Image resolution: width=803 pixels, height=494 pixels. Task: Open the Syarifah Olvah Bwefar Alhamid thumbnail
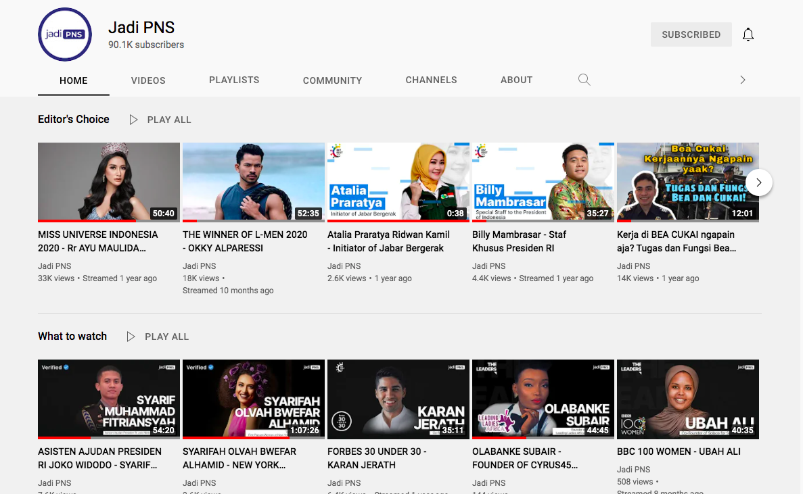254,399
